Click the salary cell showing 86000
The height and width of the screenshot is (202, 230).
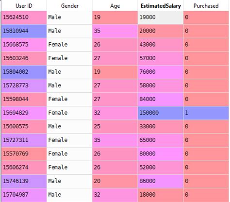pyautogui.click(x=161, y=181)
